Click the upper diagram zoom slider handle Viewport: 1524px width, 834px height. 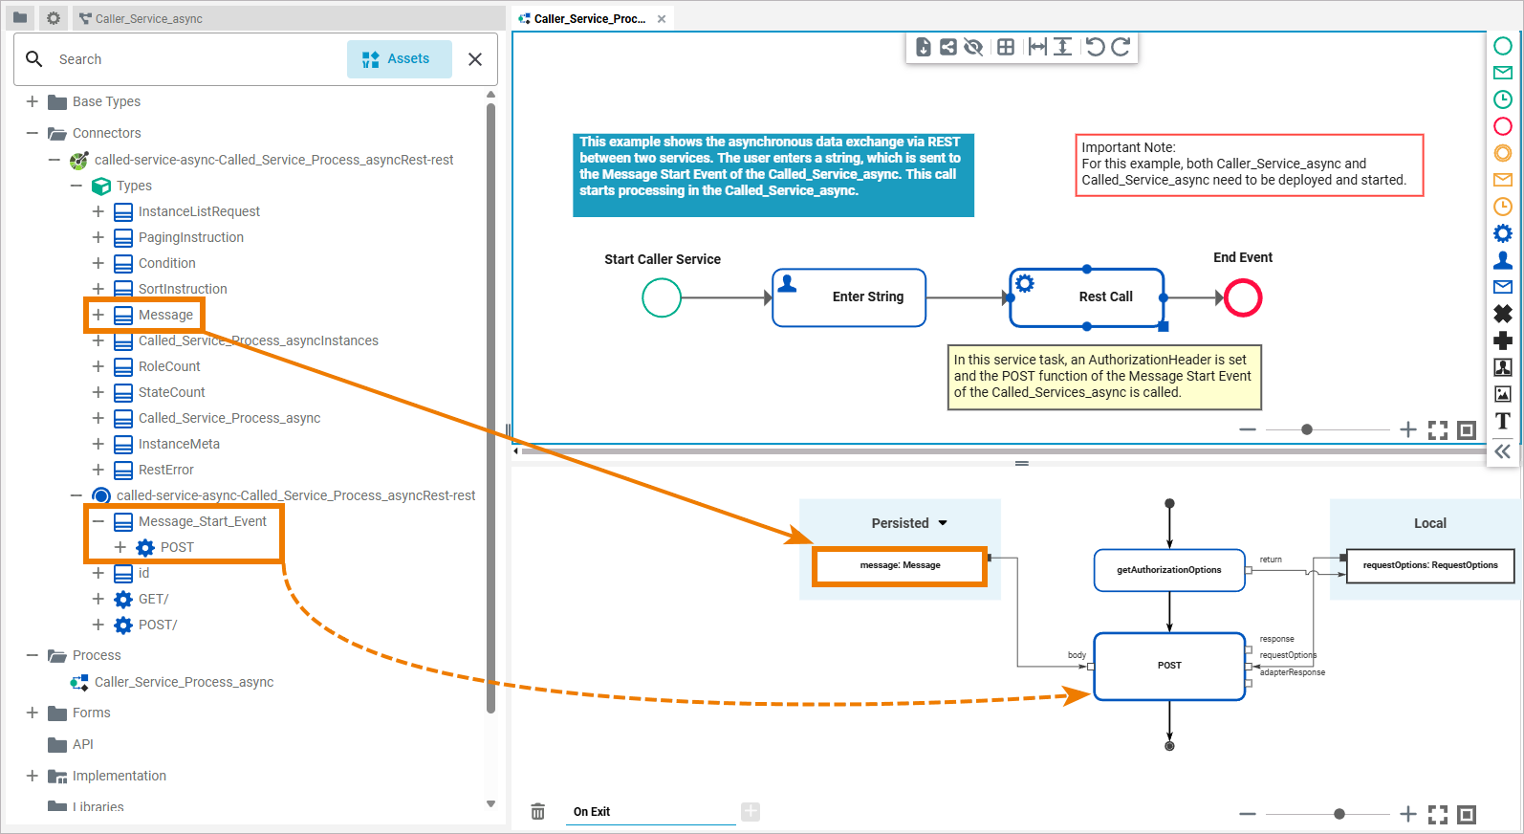[1306, 429]
